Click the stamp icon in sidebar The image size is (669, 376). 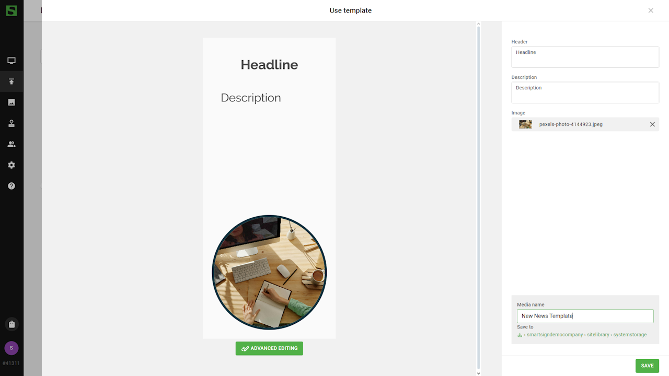click(11, 123)
